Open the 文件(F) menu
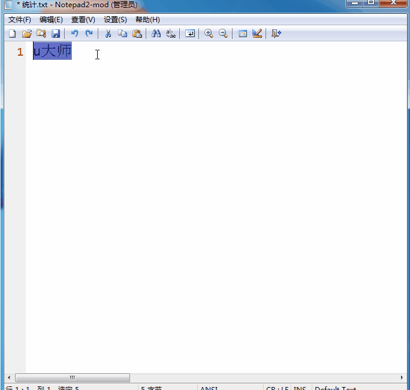The width and height of the screenshot is (410, 390). pyautogui.click(x=19, y=20)
